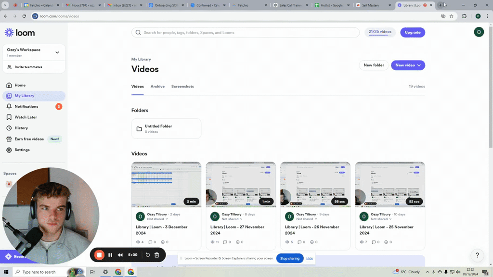
Task: Open the tab search dropdown in Chrome
Action: (x=5, y=5)
